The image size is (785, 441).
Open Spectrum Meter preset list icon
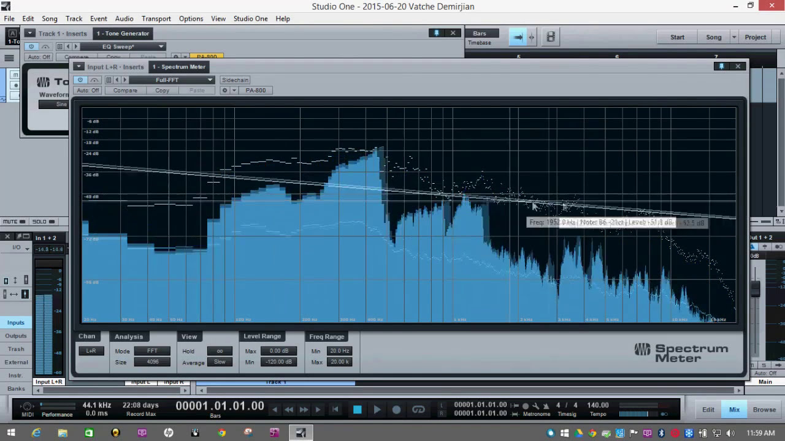point(109,80)
